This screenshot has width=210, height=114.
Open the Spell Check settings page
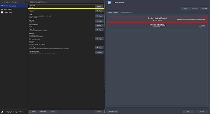[14, 9]
